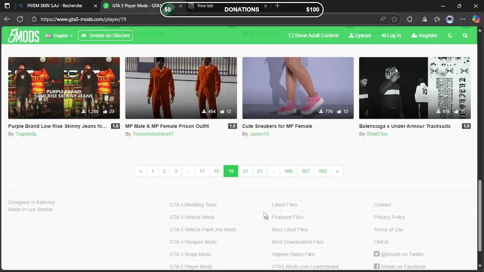
Task: Close the FIVEM SKIN S.A.I tab
Action: [x=95, y=6]
